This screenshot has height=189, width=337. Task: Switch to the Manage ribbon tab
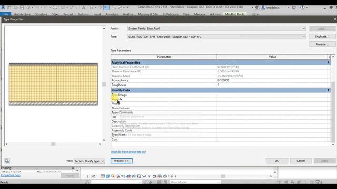click(x=200, y=14)
